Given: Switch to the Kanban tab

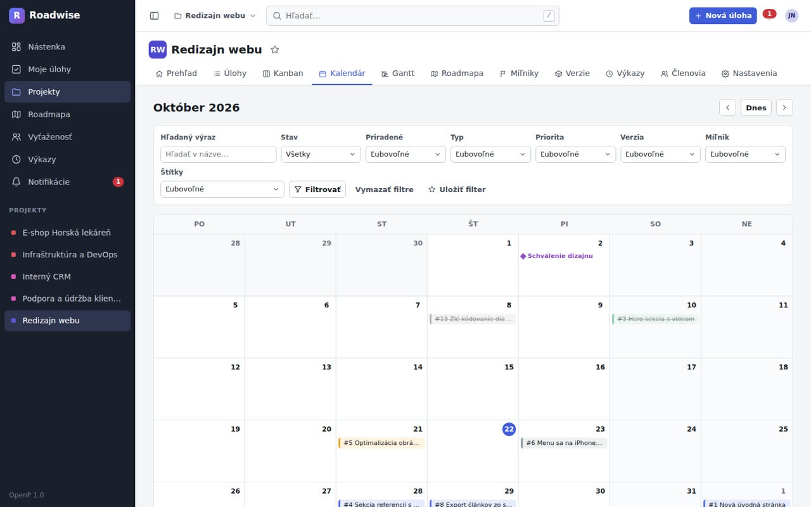Looking at the screenshot, I should coord(283,74).
